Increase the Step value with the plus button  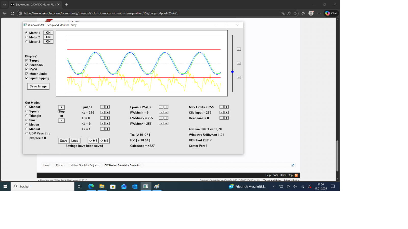pyautogui.click(x=61, y=107)
